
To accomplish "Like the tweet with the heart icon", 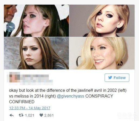I will pyautogui.click(x=41, y=115).
